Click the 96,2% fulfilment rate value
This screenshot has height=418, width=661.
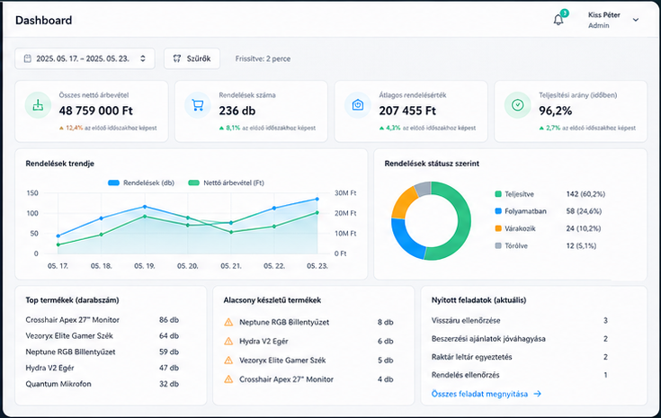(x=555, y=111)
